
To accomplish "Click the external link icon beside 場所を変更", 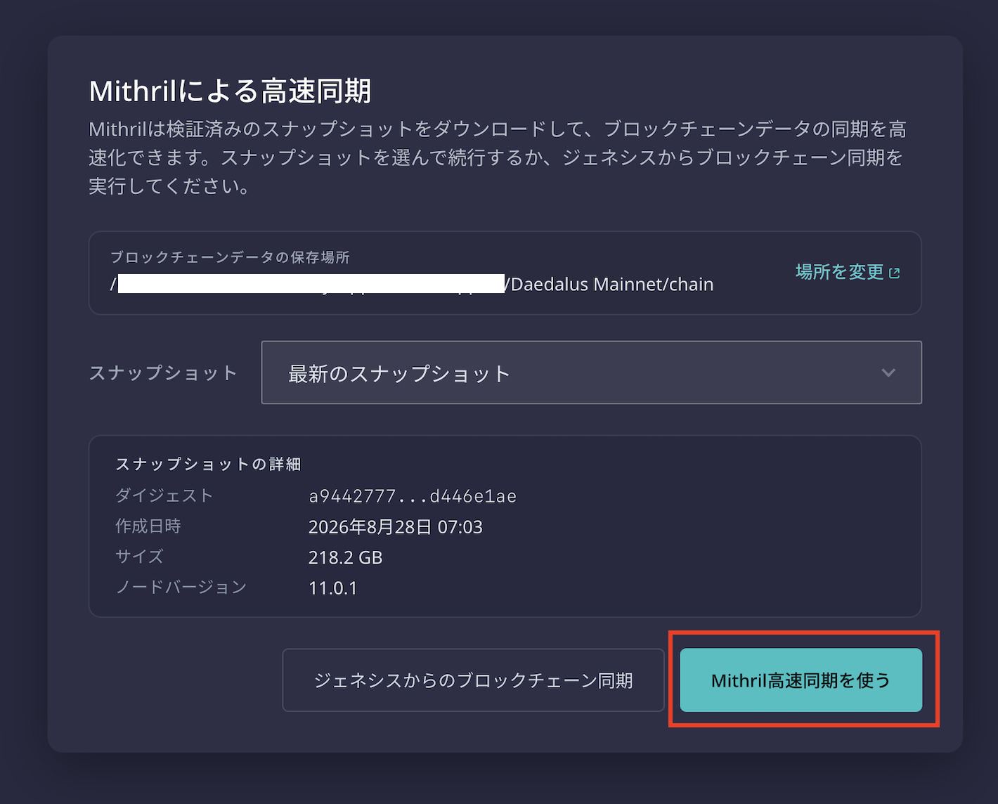I will point(895,273).
